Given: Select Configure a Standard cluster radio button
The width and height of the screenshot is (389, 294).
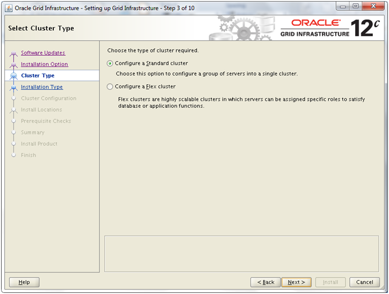Looking at the screenshot, I should point(110,63).
